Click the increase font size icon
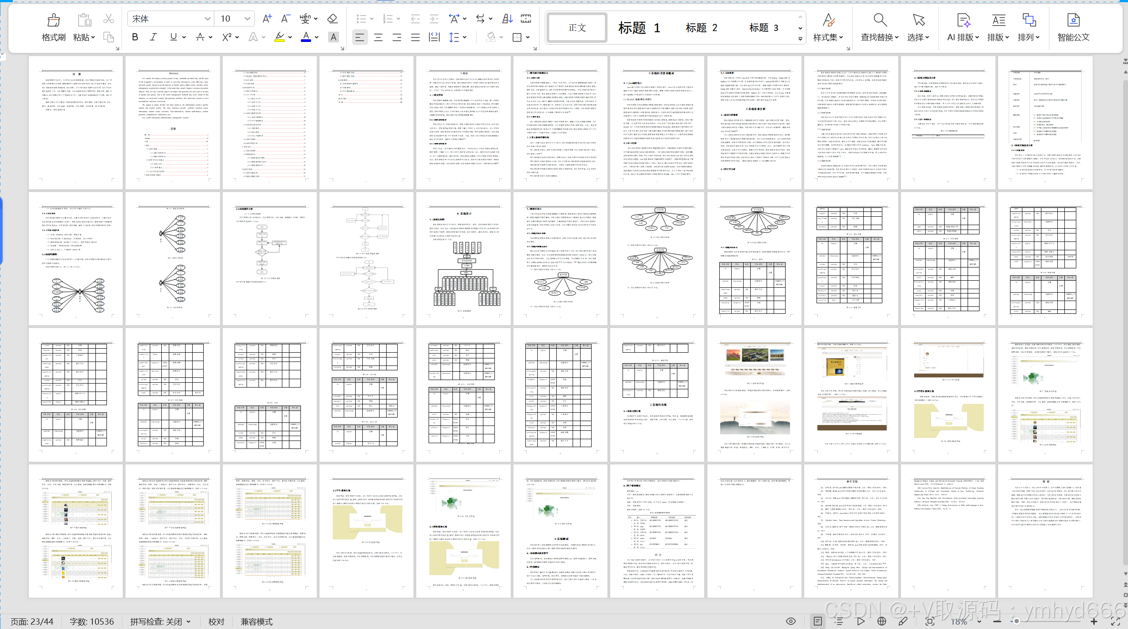The height and width of the screenshot is (629, 1128). pos(266,19)
